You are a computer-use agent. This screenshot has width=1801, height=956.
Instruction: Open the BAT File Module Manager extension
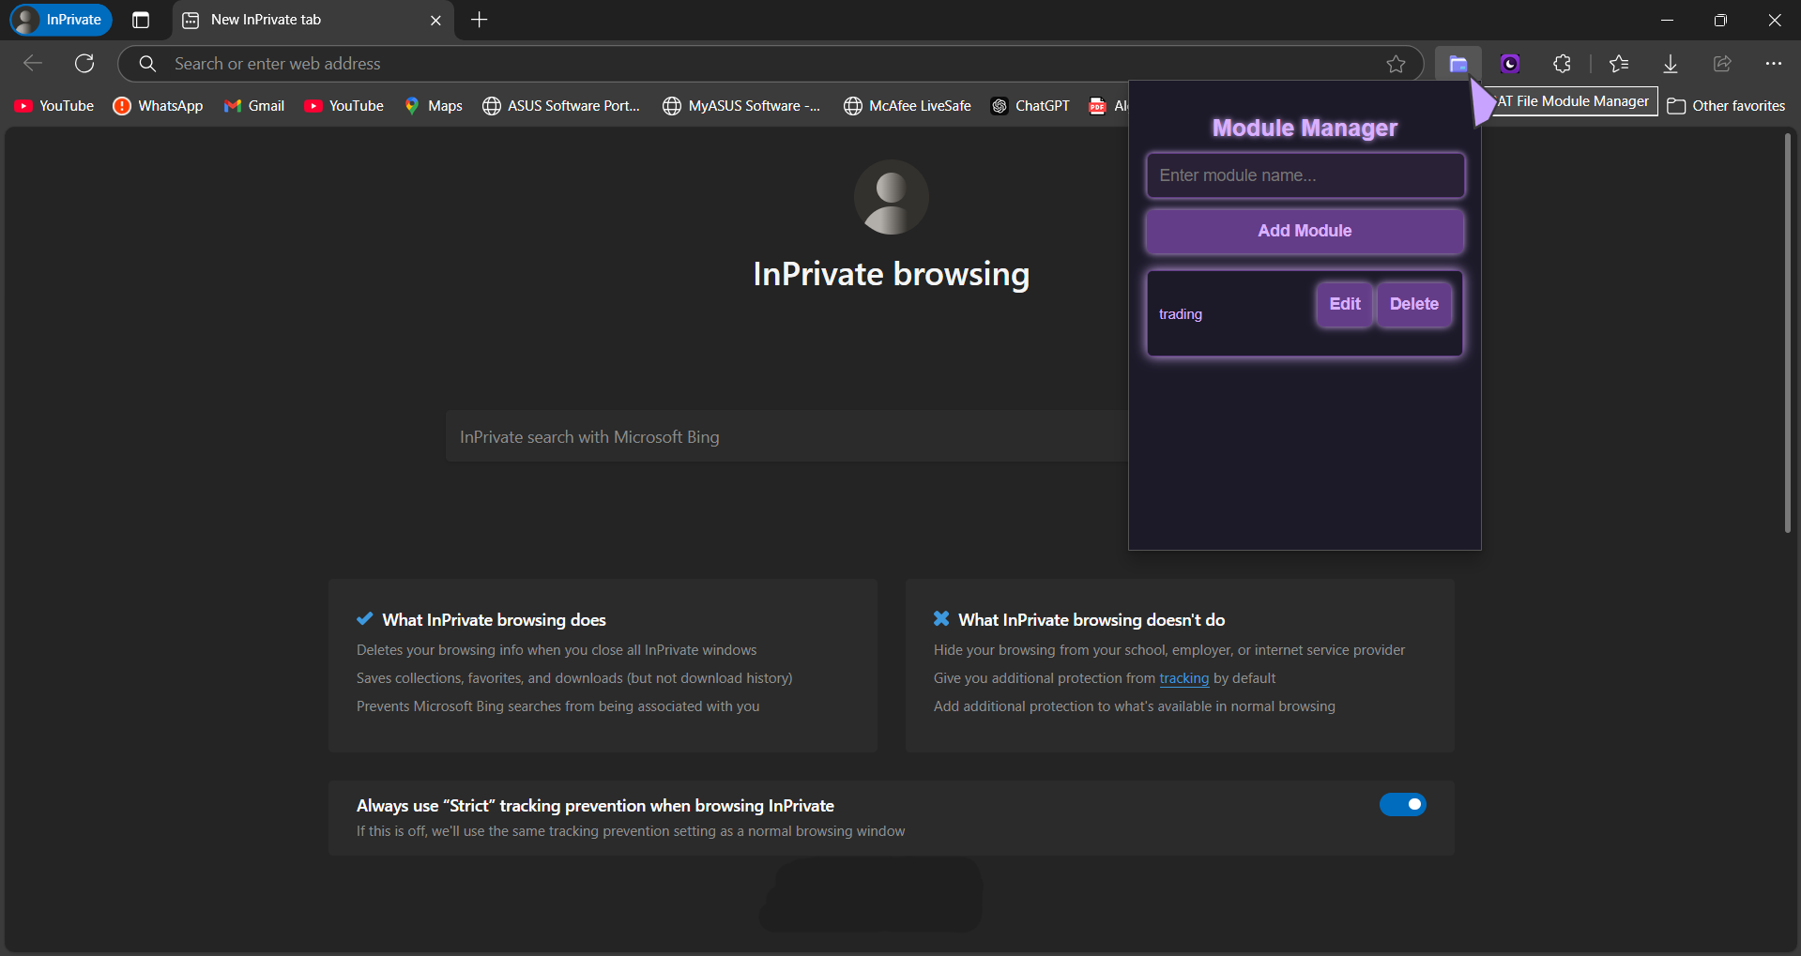point(1458,63)
